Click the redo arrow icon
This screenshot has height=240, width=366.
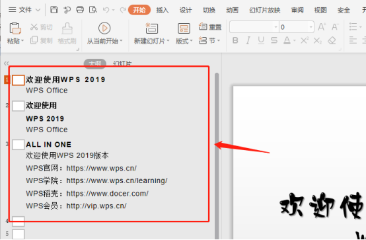tap(123, 10)
